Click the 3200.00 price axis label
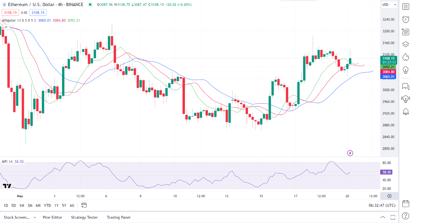The width and height of the screenshot is (444, 223). [x=388, y=31]
